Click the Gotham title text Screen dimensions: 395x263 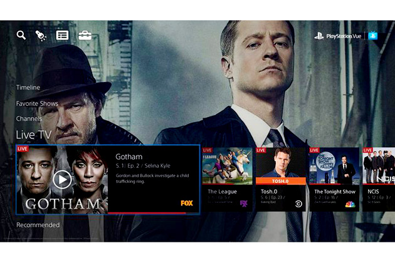(129, 157)
